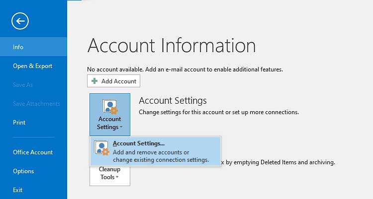
Task: Open the Open & Export section
Action: [33, 66]
